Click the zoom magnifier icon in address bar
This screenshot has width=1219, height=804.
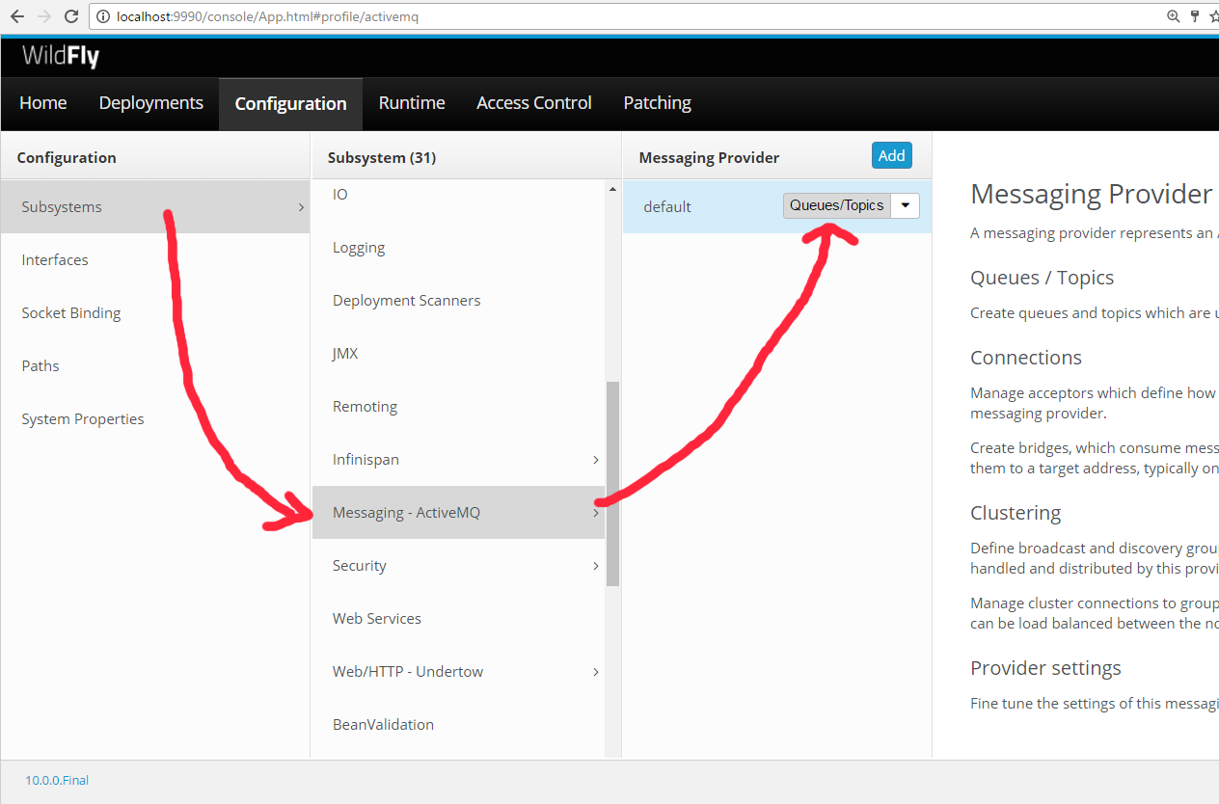pyautogui.click(x=1174, y=16)
